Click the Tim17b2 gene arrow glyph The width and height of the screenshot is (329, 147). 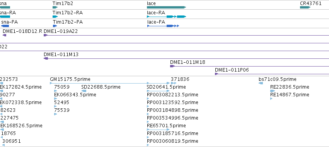[x=55, y=7]
